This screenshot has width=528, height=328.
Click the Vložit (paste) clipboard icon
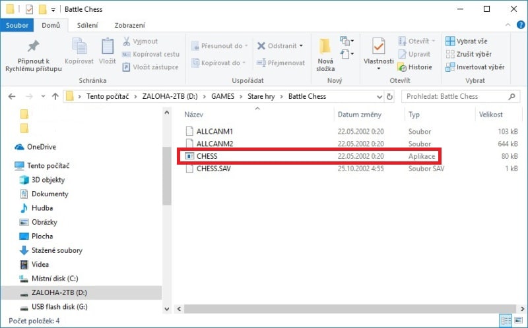(x=108, y=46)
